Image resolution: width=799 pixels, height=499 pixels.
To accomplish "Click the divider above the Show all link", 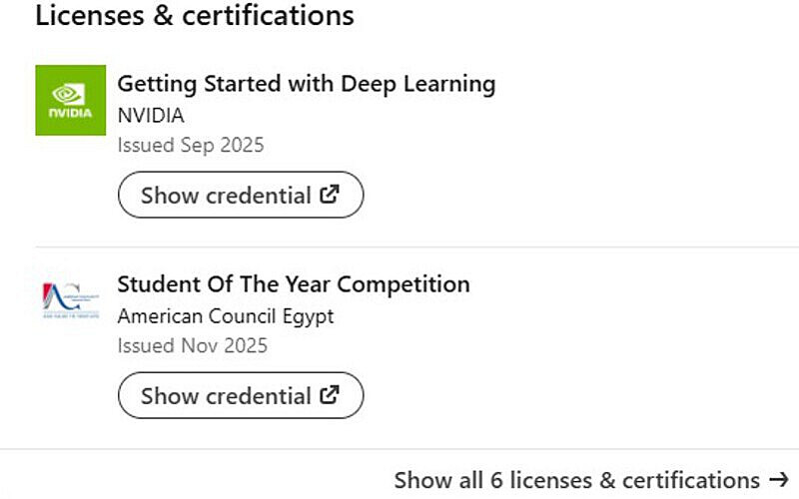I will pos(399,449).
